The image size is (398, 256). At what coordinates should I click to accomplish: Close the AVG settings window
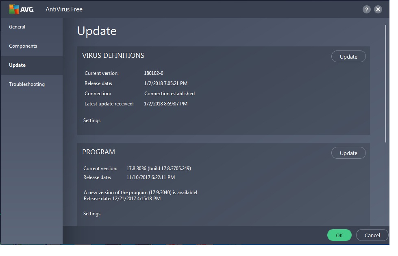378,9
